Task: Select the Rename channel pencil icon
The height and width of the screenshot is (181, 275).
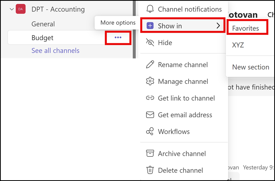Action: click(x=150, y=65)
